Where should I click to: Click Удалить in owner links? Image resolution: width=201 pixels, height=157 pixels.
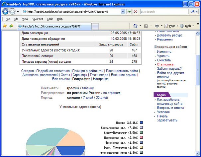pyautogui.click(x=163, y=56)
